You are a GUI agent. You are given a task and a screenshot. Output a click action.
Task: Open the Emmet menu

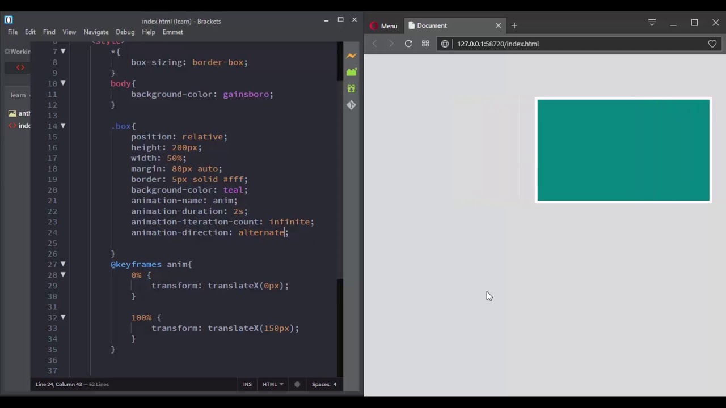173,32
